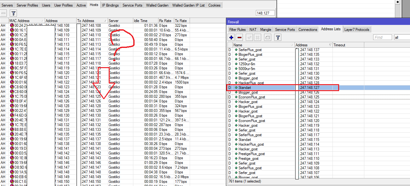Sort Hosts by Server column header
410x186 pixels.
(x=120, y=21)
